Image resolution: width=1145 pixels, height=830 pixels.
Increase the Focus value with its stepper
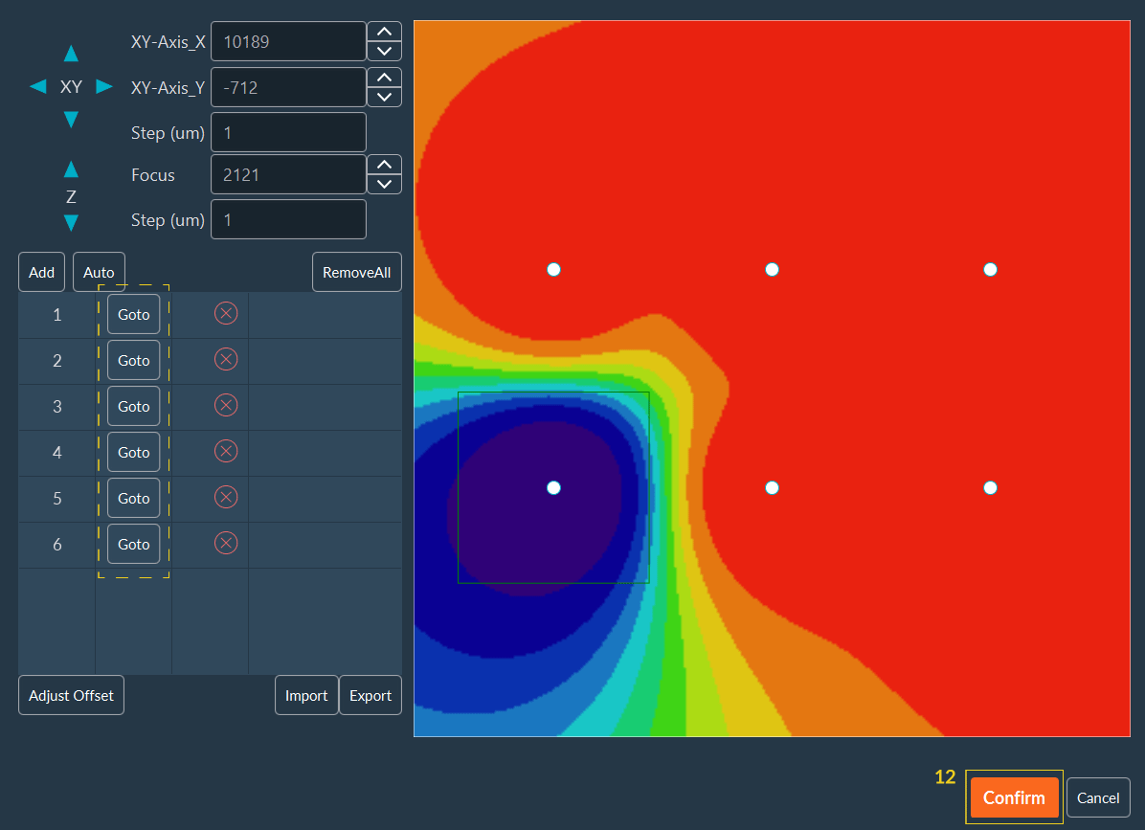(x=383, y=164)
